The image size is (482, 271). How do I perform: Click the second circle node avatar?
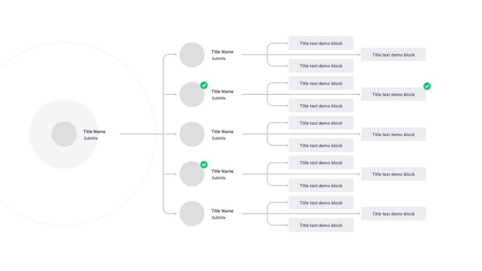(192, 94)
